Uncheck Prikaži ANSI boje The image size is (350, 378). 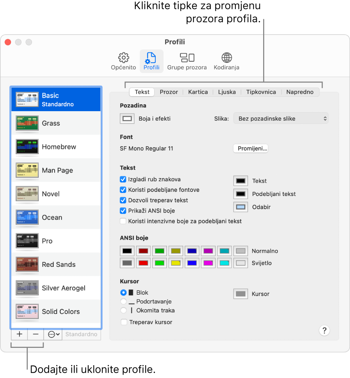tap(123, 211)
